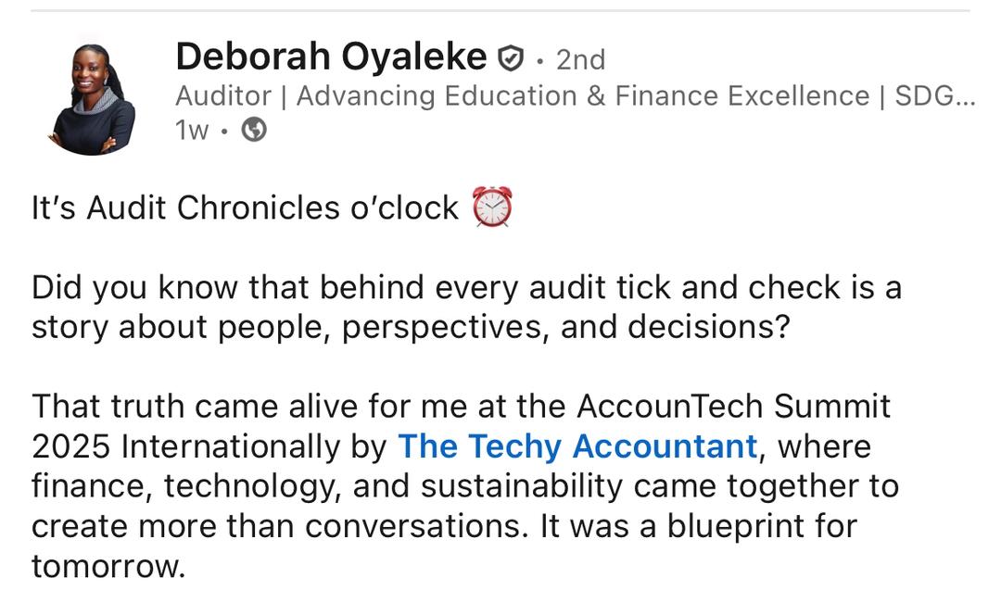The height and width of the screenshot is (615, 1001).
Task: Click the "create more than conversations" text
Action: 278,526
